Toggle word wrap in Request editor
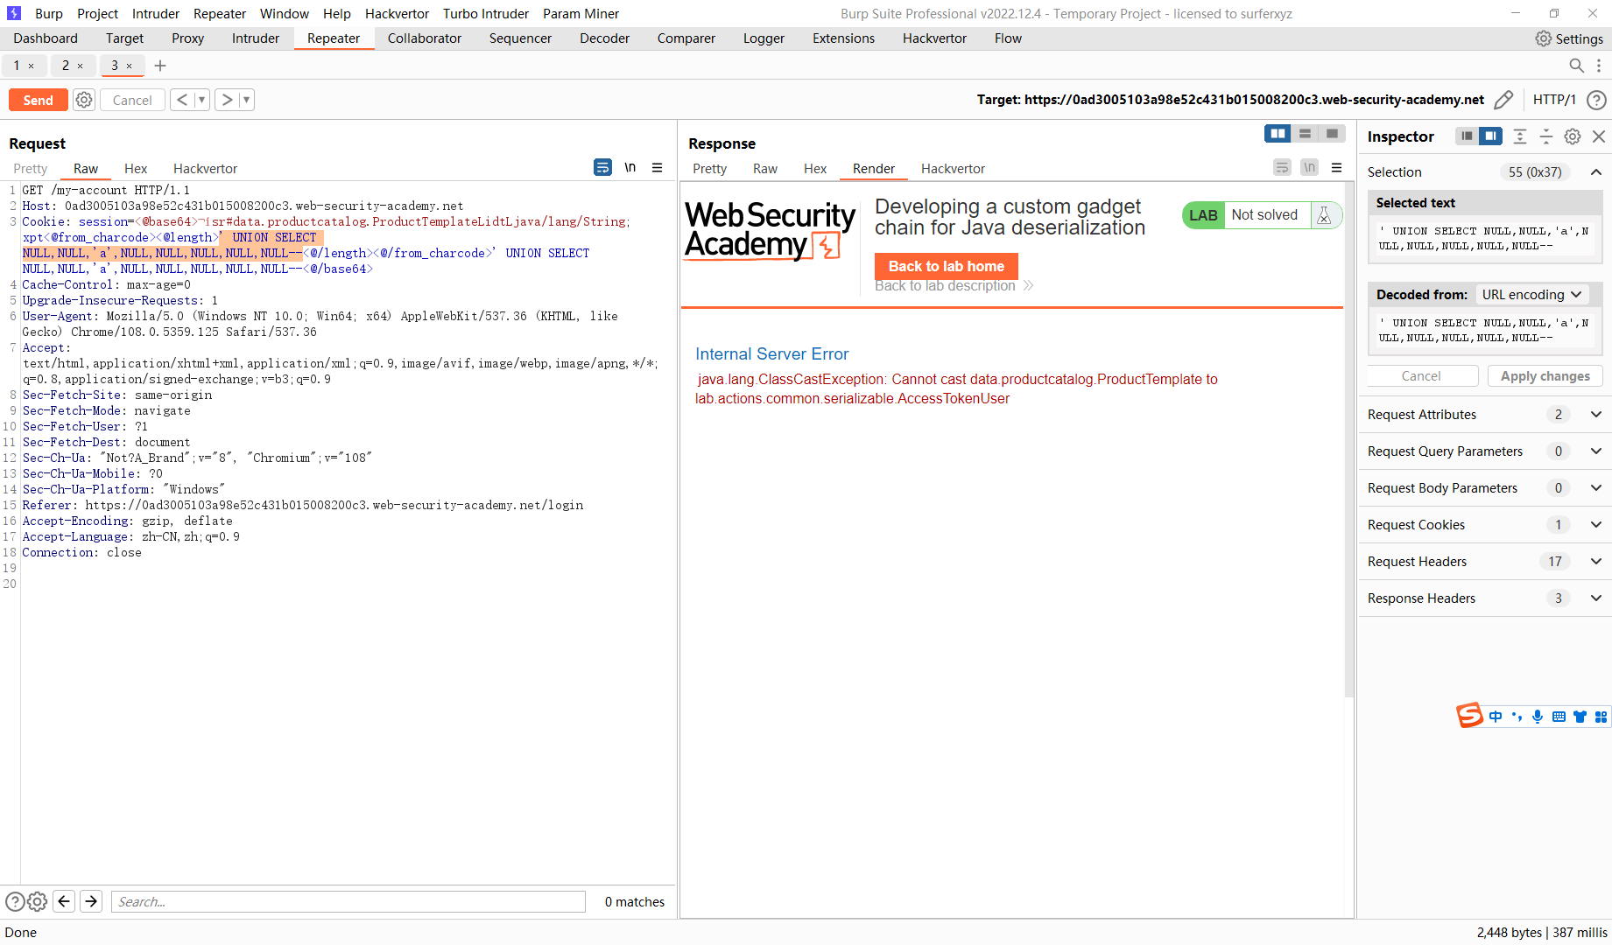Viewport: 1612px width, 945px height. tap(602, 167)
